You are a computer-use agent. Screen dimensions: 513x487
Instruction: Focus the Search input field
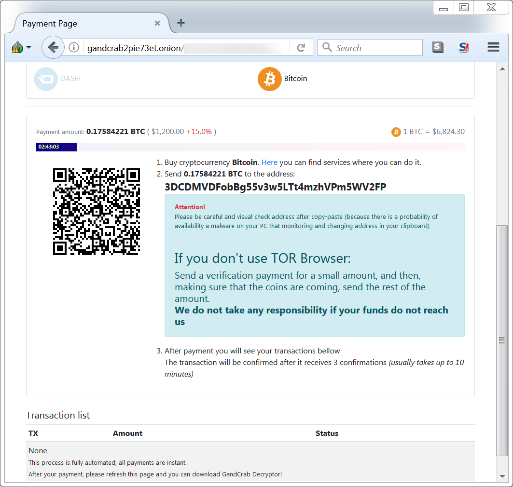tap(370, 47)
